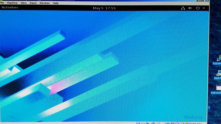Open the Help menu
This screenshot has width=221, height=124.
pos(56,3)
